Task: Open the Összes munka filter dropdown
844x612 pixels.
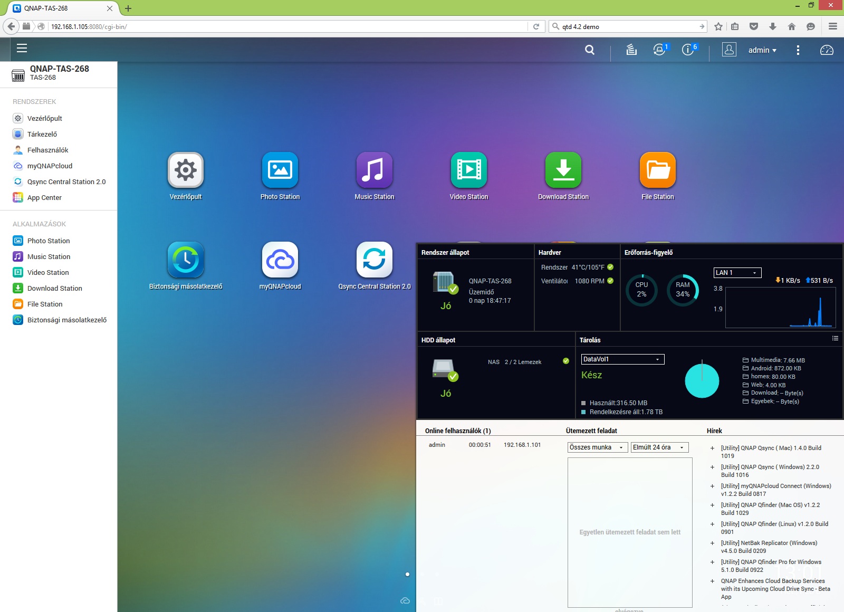Action: tap(598, 447)
